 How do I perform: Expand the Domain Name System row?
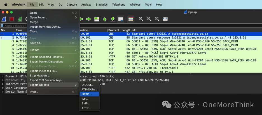coord(3,92)
